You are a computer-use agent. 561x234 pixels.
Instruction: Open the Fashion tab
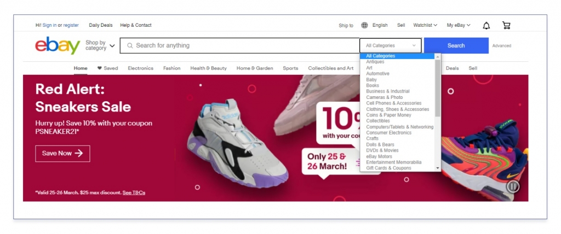(x=171, y=68)
